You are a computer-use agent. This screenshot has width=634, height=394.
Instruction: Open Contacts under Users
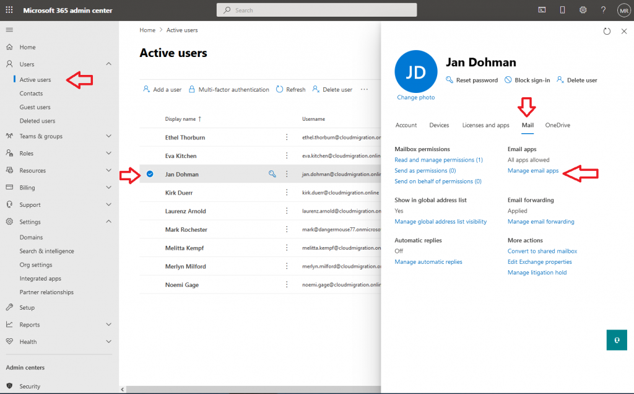[31, 94]
